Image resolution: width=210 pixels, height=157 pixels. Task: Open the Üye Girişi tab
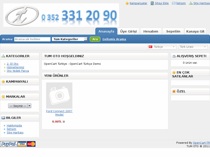(129, 31)
